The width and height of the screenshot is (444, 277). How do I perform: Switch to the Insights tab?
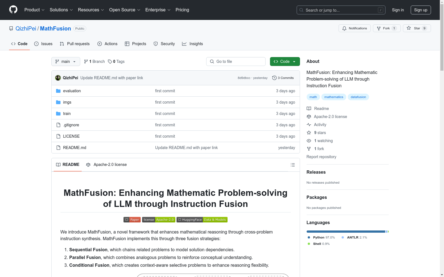[192, 44]
